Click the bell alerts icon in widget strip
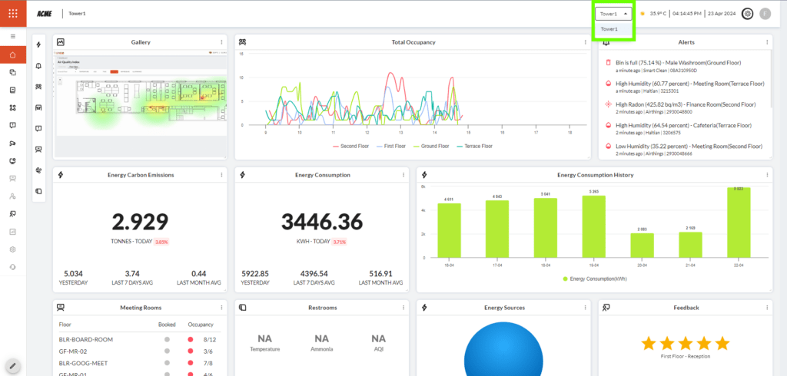Viewport: 787px width, 376px height. point(38,66)
